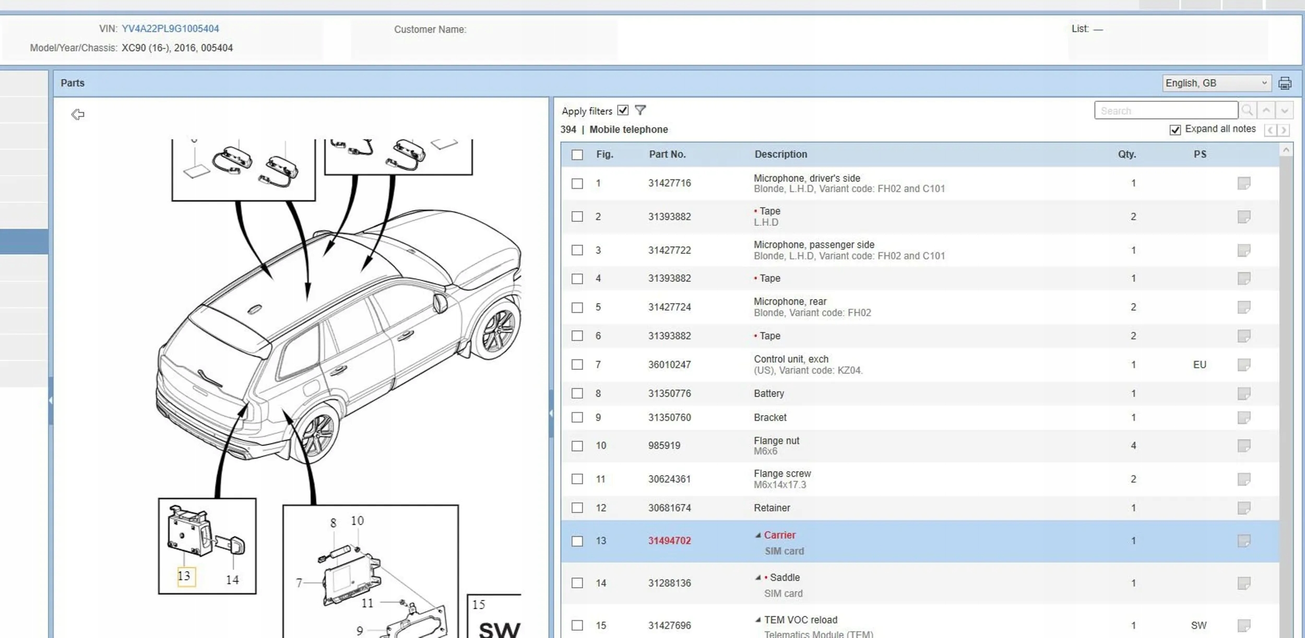Click the back arrow in diagram panel
Image resolution: width=1305 pixels, height=638 pixels.
(78, 114)
